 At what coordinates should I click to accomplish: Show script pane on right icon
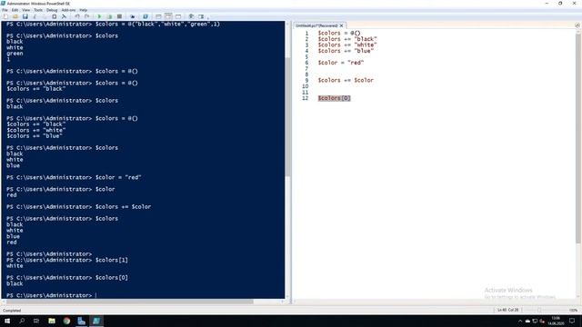pyautogui.click(x=168, y=16)
